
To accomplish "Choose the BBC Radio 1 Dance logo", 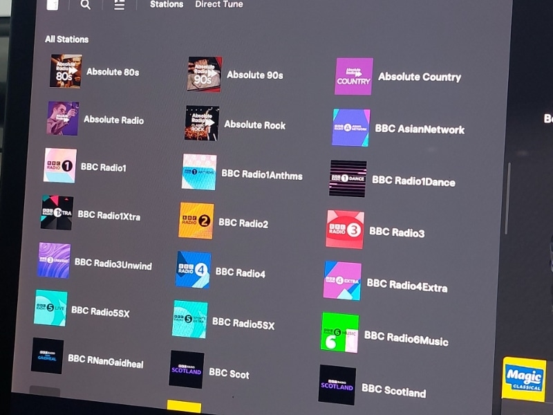I will pyautogui.click(x=348, y=179).
